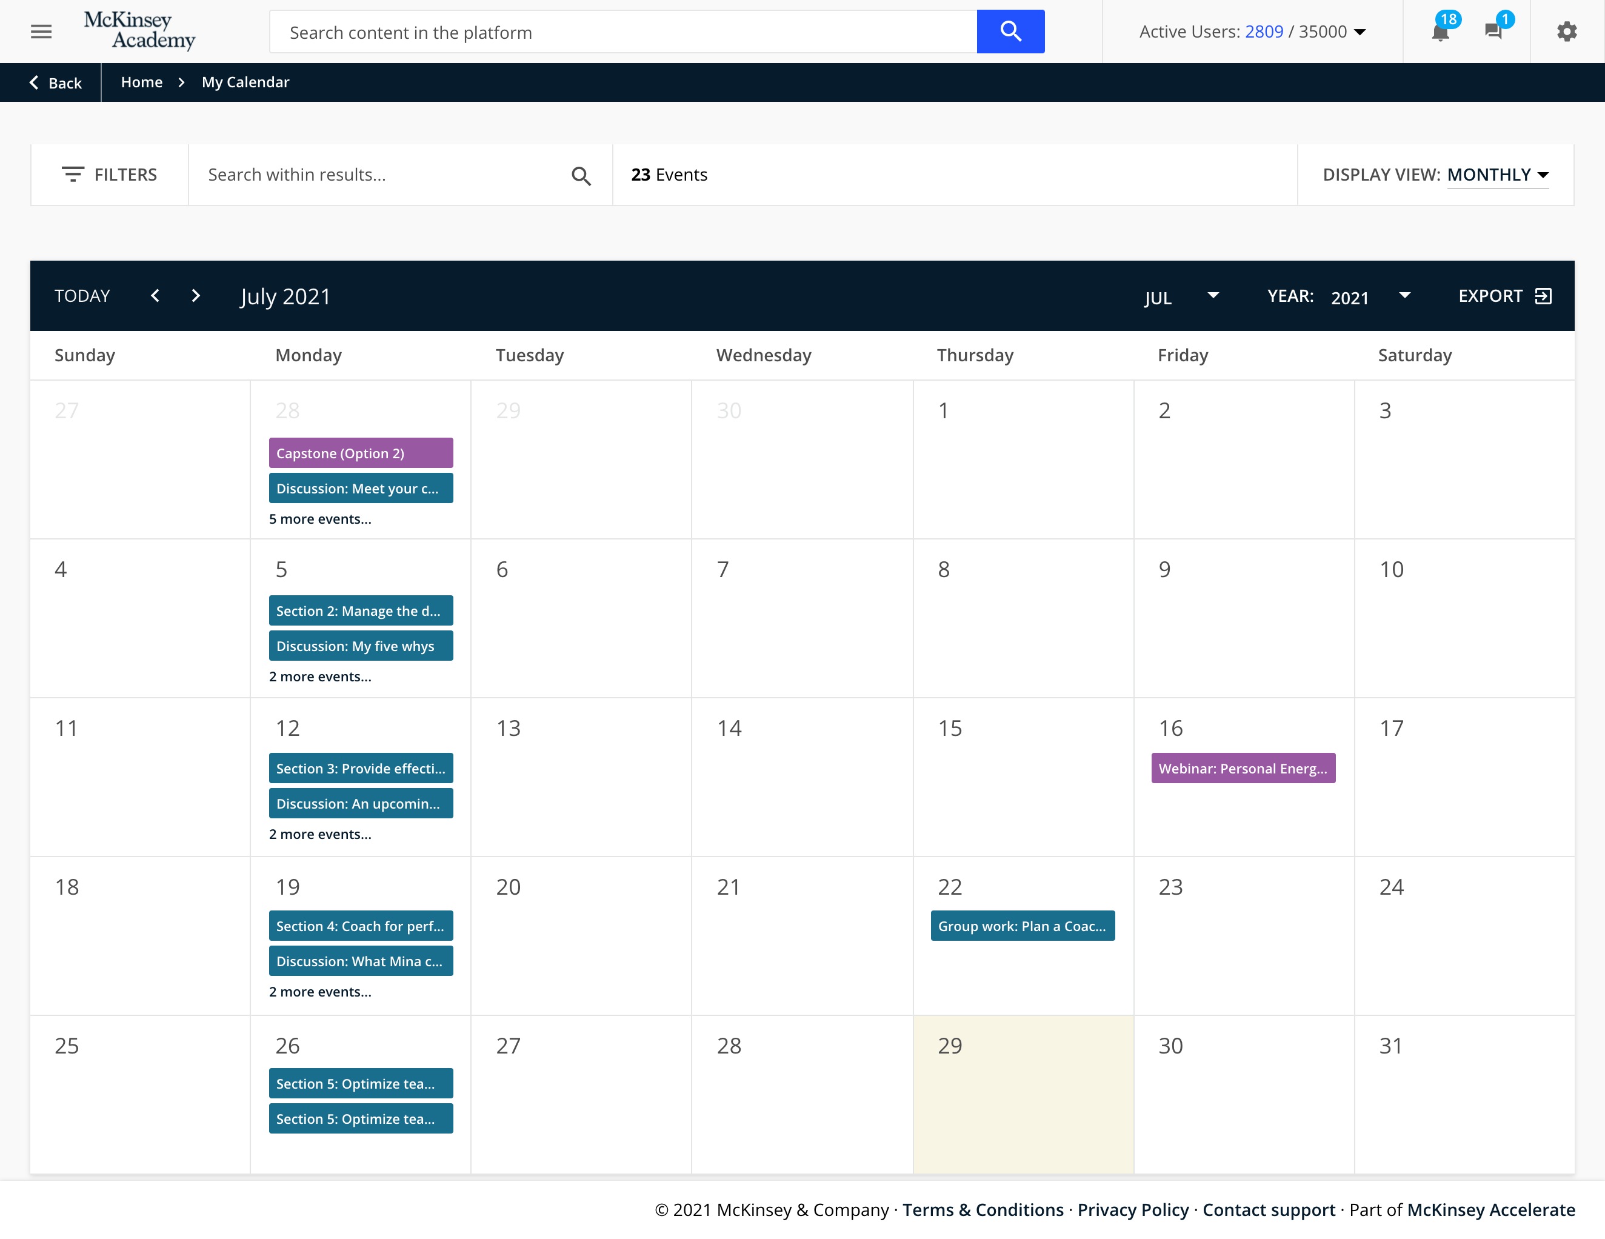Expand the JUL month selector

[1181, 297]
